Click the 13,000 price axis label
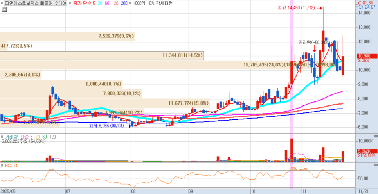378x194 pixels. coord(364,27)
